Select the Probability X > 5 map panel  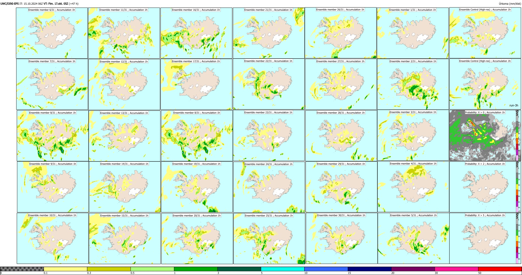(x=485, y=238)
